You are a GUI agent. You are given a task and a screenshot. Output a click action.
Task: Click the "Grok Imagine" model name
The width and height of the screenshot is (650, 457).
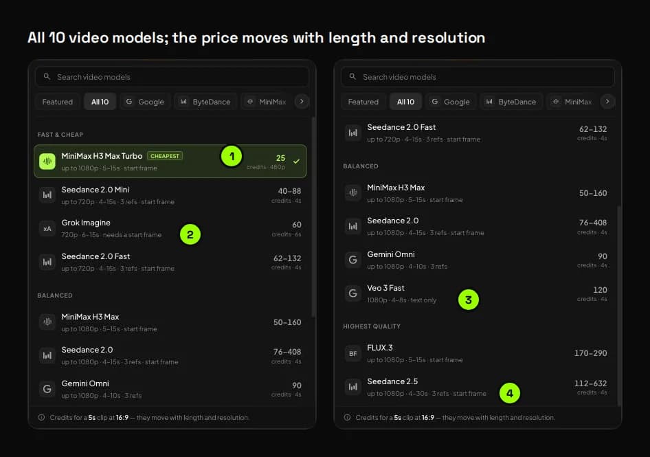[86, 223]
